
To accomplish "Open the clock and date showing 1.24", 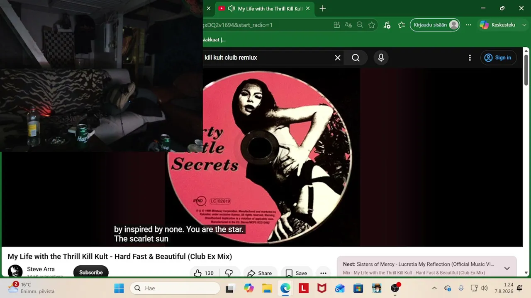I will coord(504,288).
